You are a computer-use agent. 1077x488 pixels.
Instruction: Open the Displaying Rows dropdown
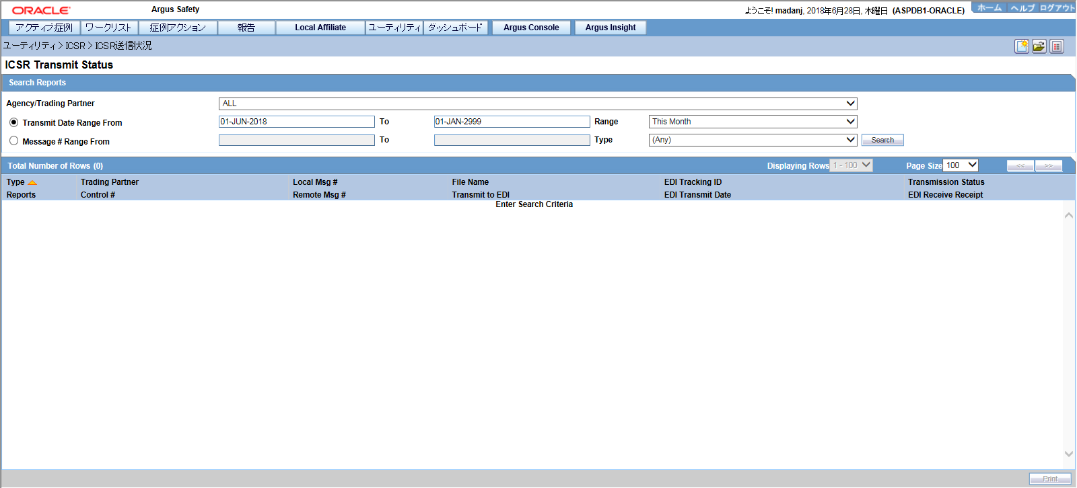(x=851, y=165)
